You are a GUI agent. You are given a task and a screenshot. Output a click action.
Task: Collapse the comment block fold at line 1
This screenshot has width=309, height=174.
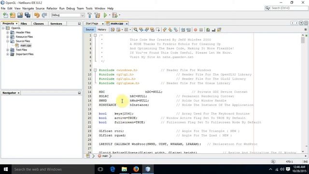click(95, 35)
